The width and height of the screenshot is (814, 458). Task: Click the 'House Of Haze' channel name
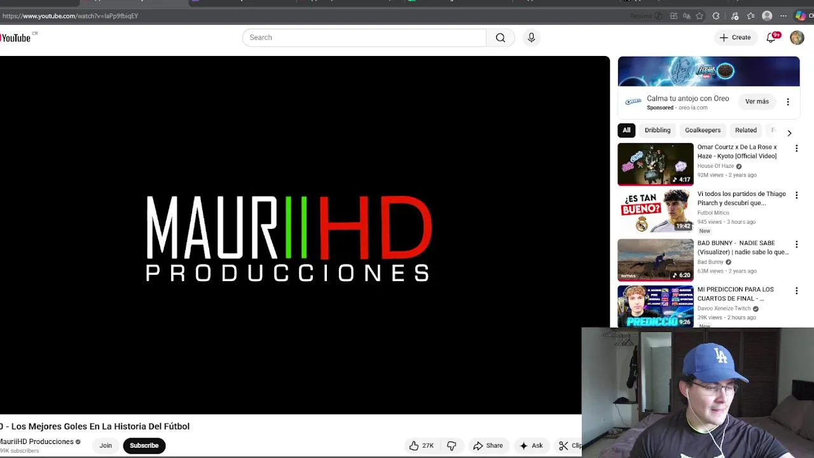pyautogui.click(x=715, y=166)
